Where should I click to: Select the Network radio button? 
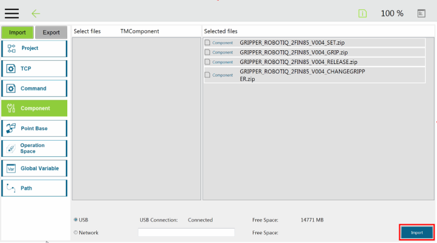(75, 232)
